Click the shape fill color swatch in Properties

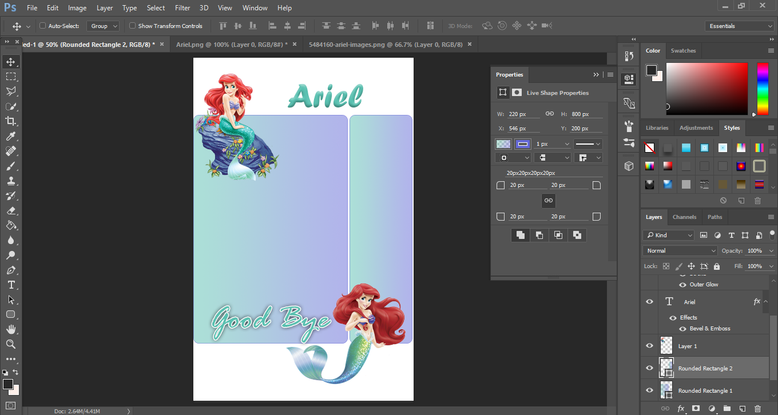(x=503, y=144)
